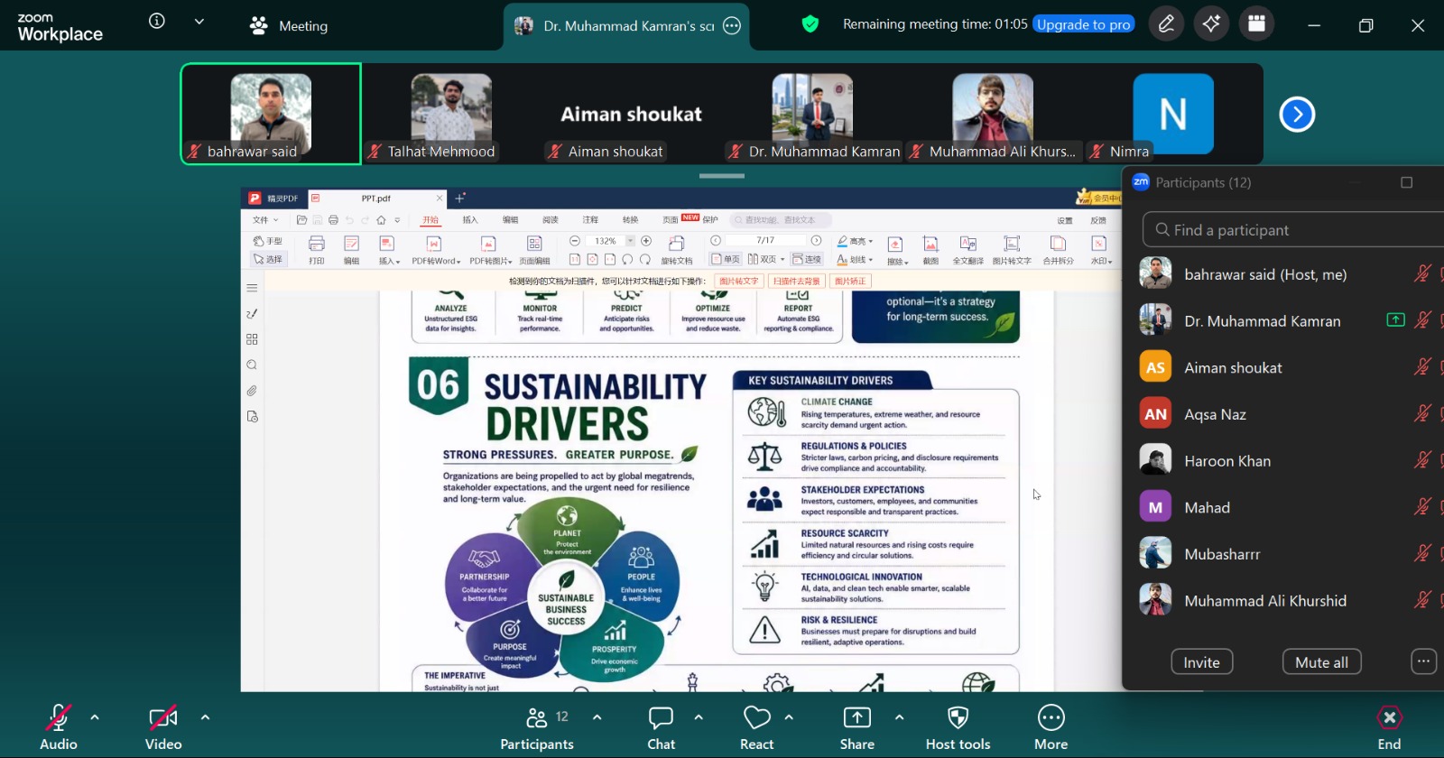Open the attachment paperclip in PDF left sidebar
Viewport: 1444px width, 758px height.
[x=252, y=391]
